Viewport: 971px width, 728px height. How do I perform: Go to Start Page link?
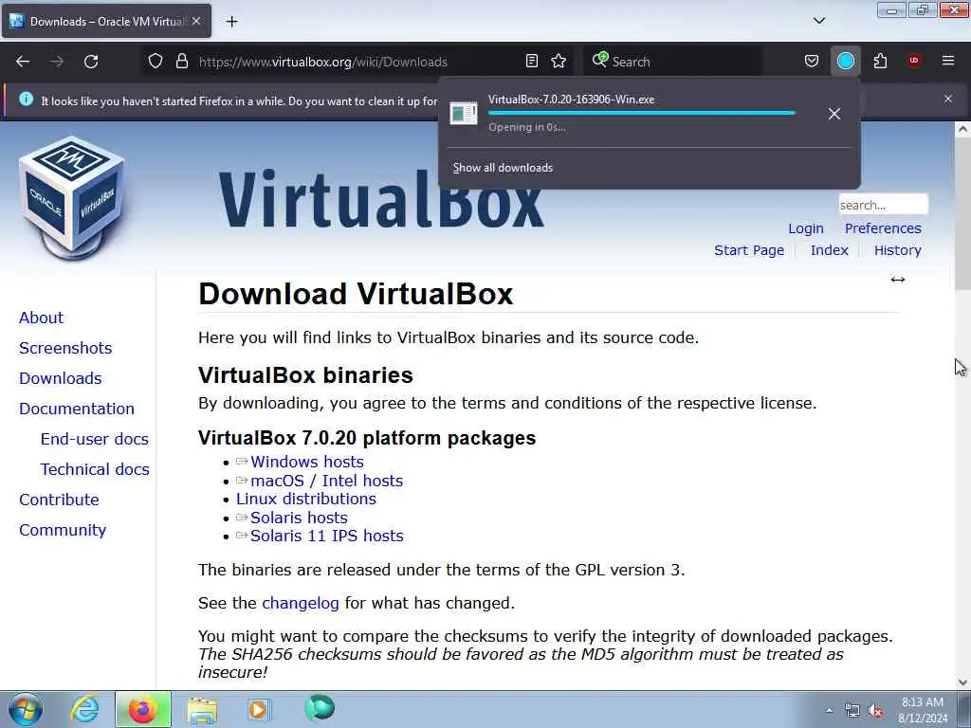pyautogui.click(x=749, y=250)
